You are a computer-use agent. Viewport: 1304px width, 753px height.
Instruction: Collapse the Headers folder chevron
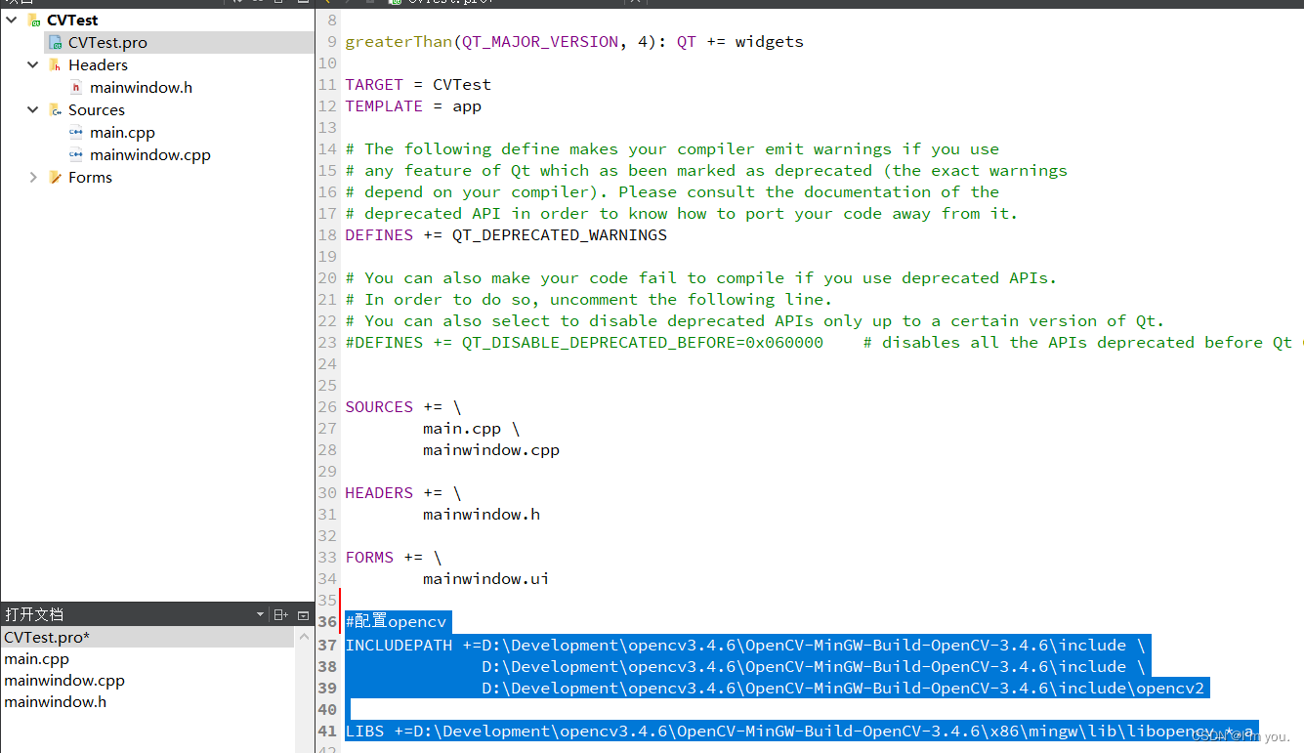coord(33,65)
